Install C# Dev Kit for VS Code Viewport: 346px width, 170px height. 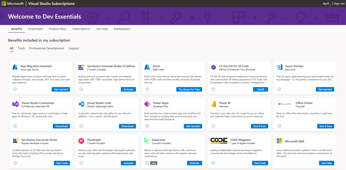[x=261, y=89]
